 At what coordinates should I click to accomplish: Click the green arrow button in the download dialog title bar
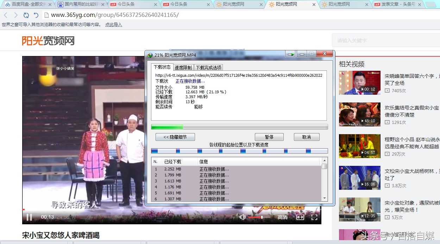click(x=291, y=54)
